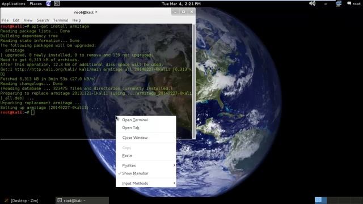Open the terminal View menu
The image size is (363, 204).
tap(28, 20)
